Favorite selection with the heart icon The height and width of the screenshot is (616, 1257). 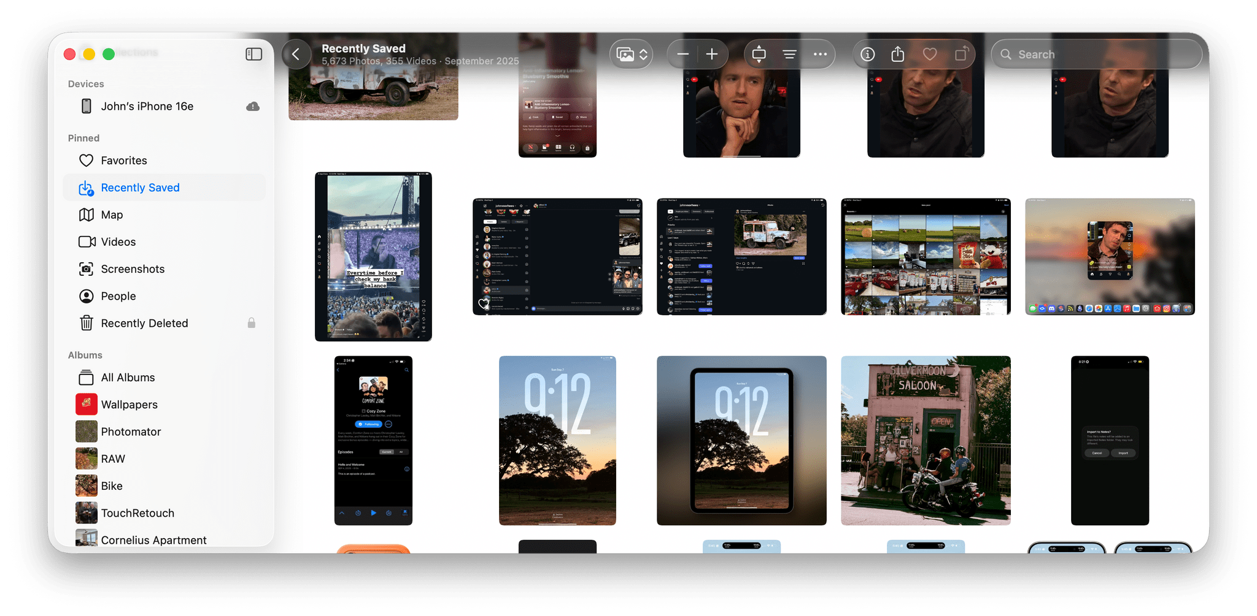point(930,55)
